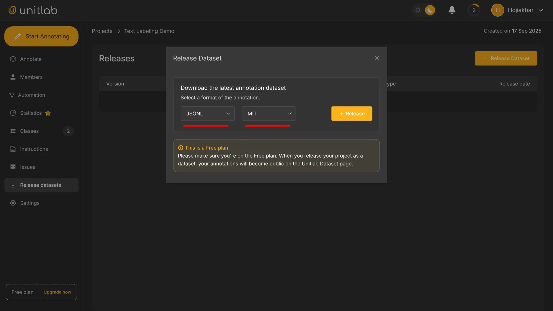Click the Settings gear icon
Viewport: 553px width, 311px height.
13,203
